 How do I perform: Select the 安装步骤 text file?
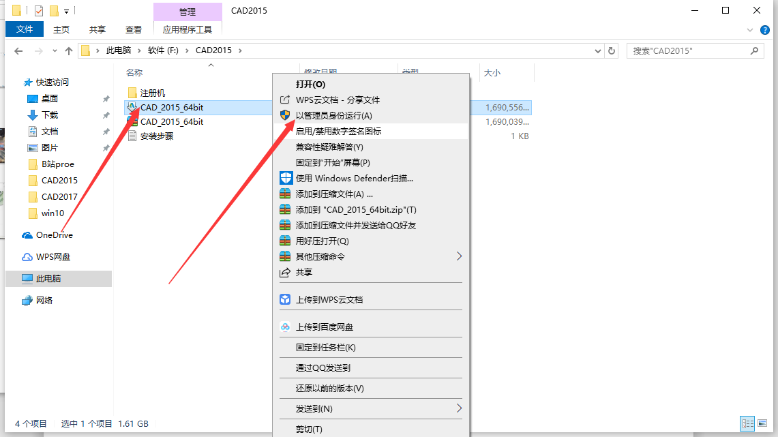coord(151,136)
